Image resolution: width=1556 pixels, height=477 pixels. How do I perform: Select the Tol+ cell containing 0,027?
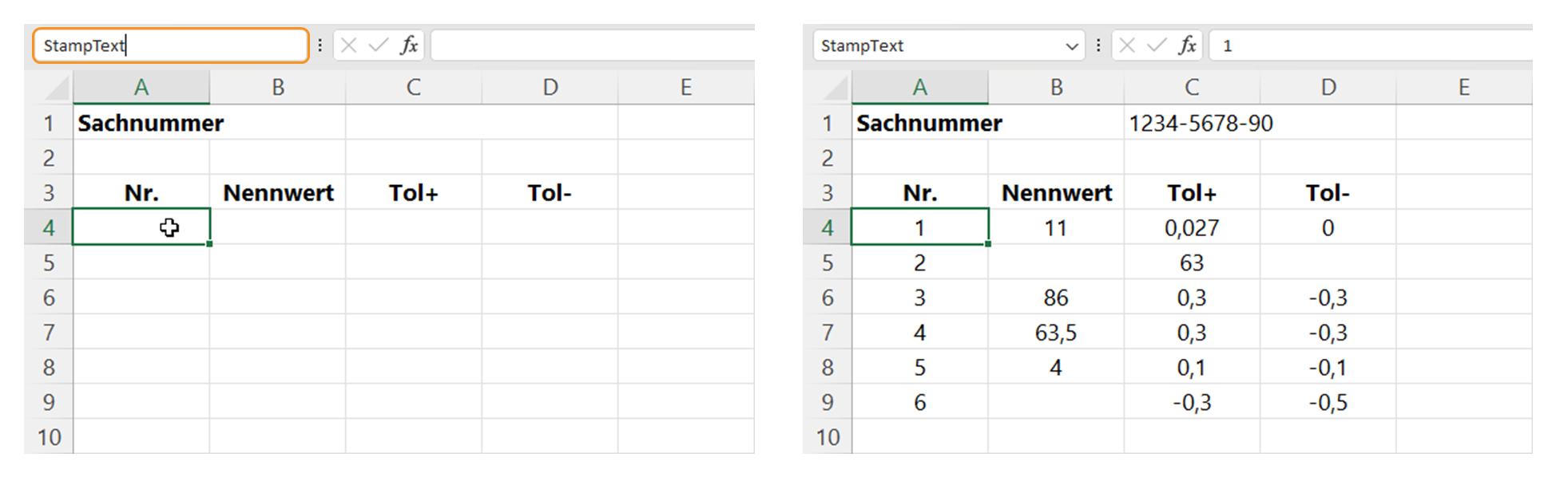tap(1192, 228)
